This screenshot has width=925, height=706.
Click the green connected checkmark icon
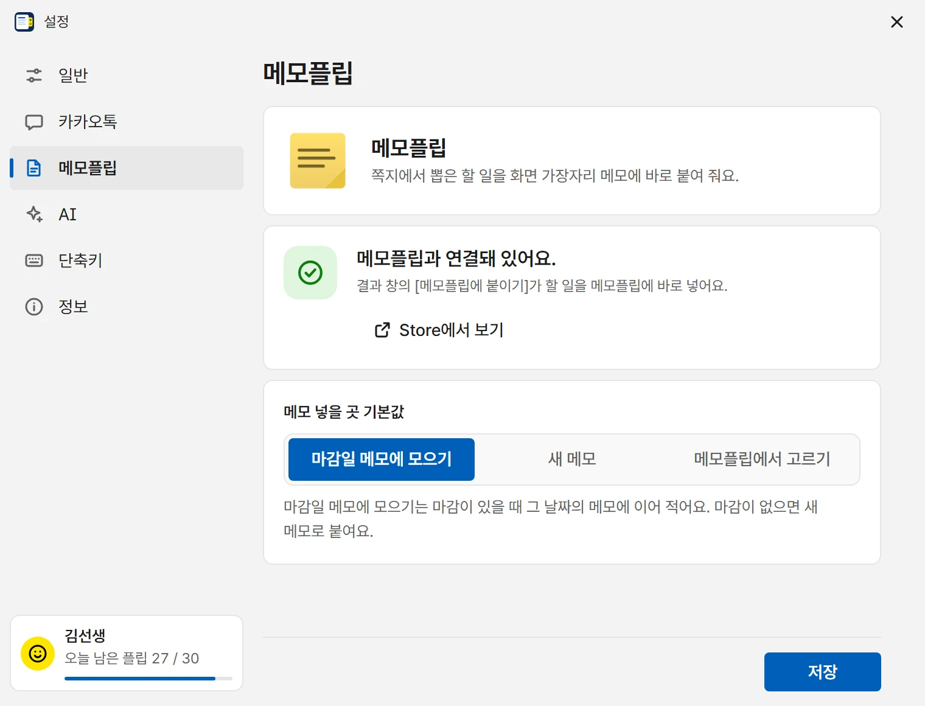[x=310, y=273]
